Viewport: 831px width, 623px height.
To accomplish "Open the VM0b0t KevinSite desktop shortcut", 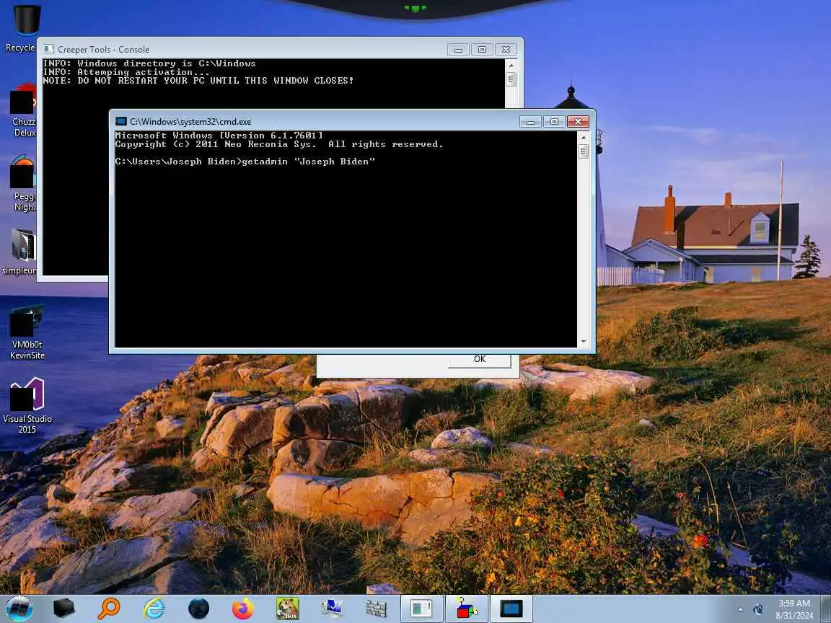I will pos(27,332).
